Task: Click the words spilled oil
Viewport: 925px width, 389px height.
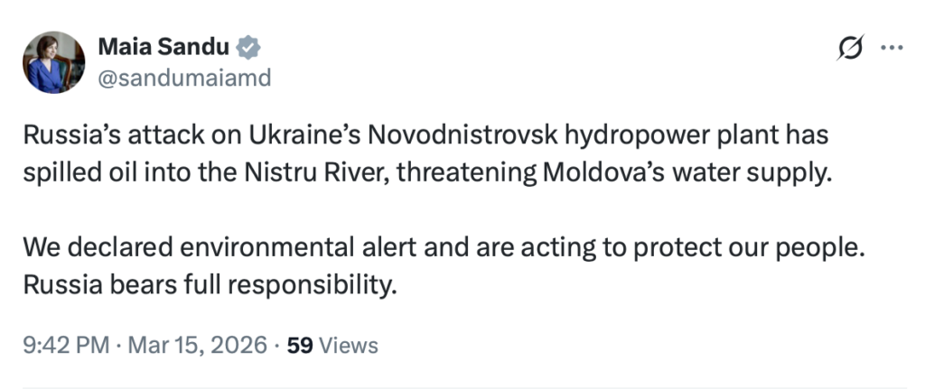Action: coord(75,174)
